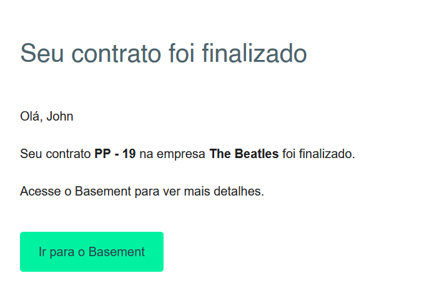
Task: Click the "Ir para o Basement" button
Action: (x=92, y=252)
